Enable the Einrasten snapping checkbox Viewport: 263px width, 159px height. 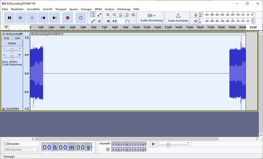tap(6, 144)
